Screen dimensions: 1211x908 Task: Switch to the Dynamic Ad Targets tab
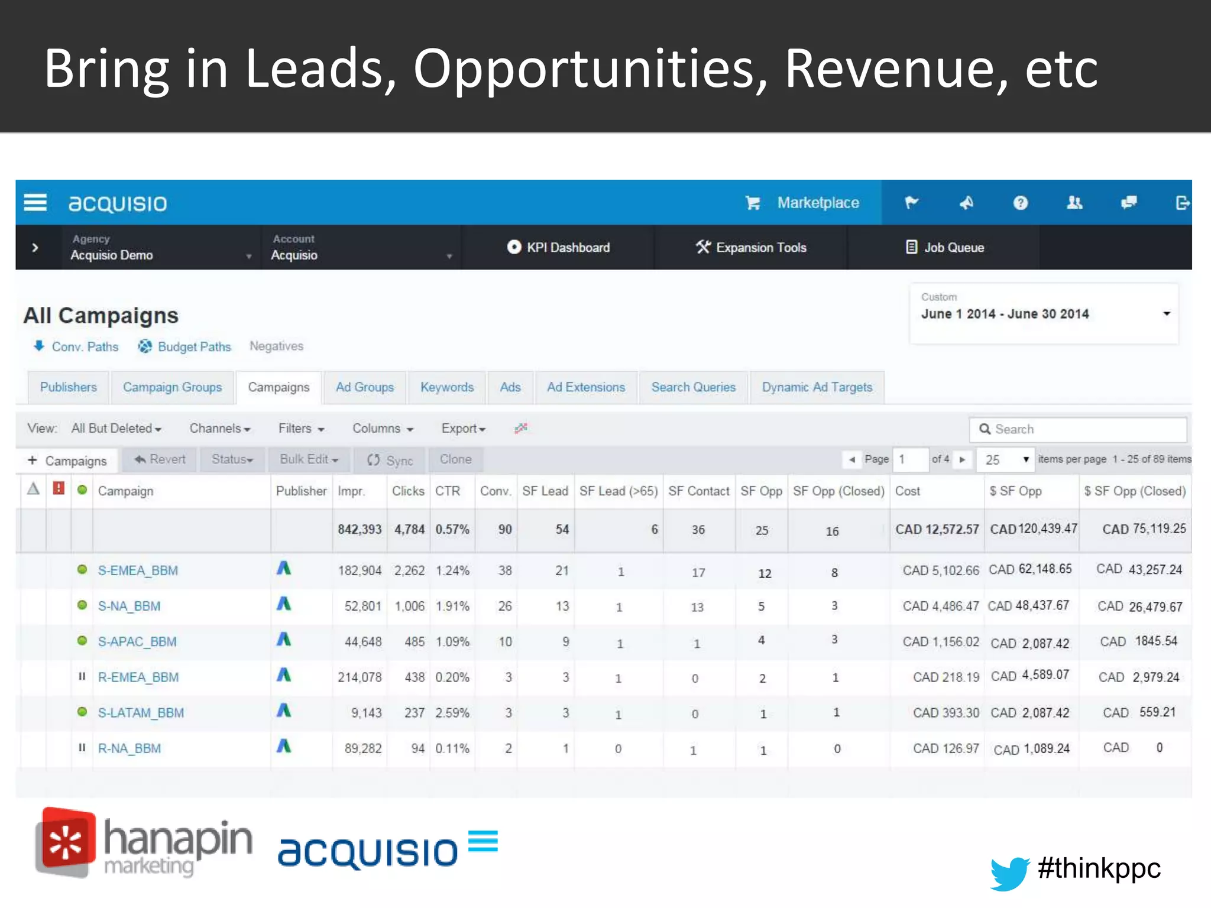tap(817, 387)
